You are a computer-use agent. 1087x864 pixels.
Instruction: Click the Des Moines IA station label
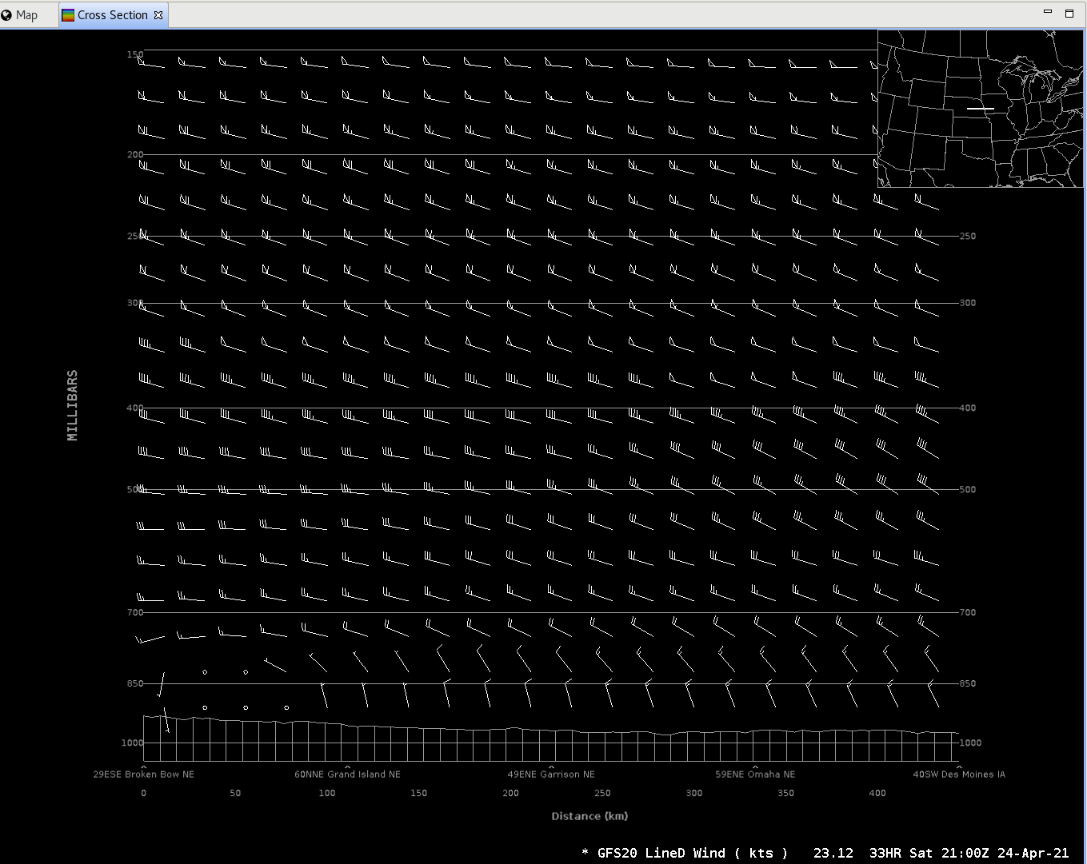pos(958,774)
